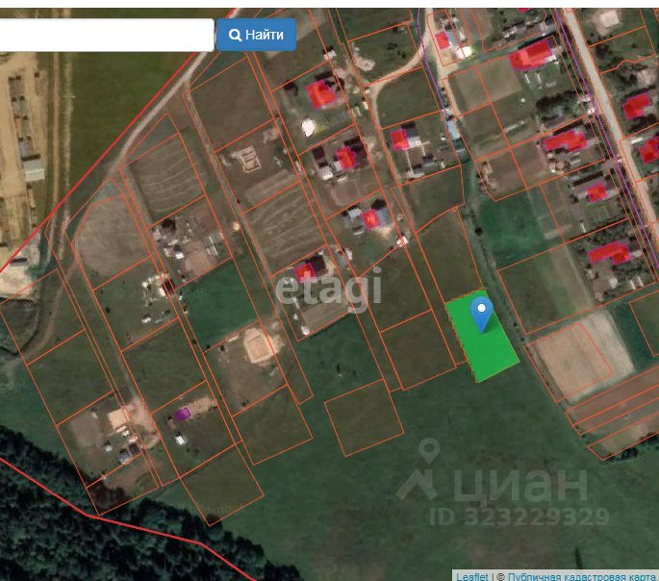Select the white round tank on the map
The width and height of the screenshot is (659, 581).
tap(309, 127)
